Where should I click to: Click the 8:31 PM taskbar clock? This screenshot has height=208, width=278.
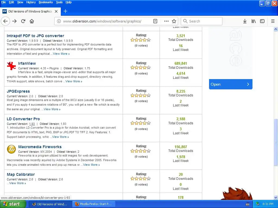coord(268,204)
